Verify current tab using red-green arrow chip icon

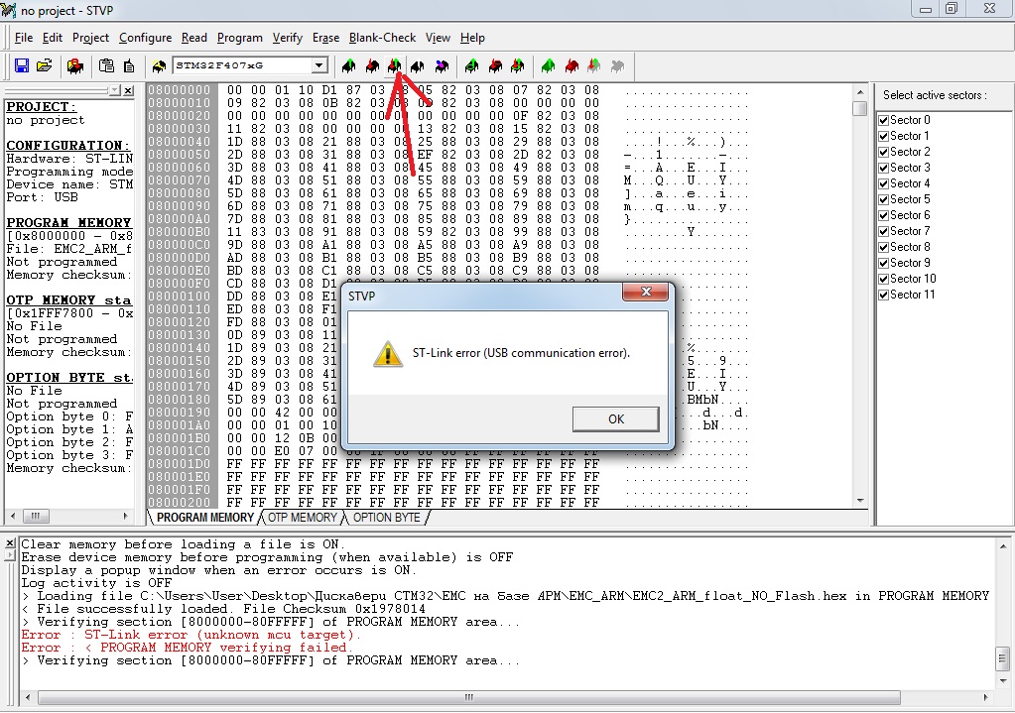[394, 66]
